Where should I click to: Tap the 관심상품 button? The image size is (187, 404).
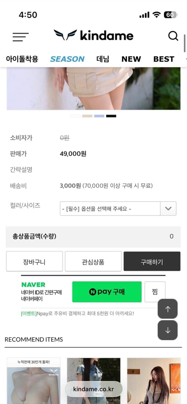(x=93, y=261)
